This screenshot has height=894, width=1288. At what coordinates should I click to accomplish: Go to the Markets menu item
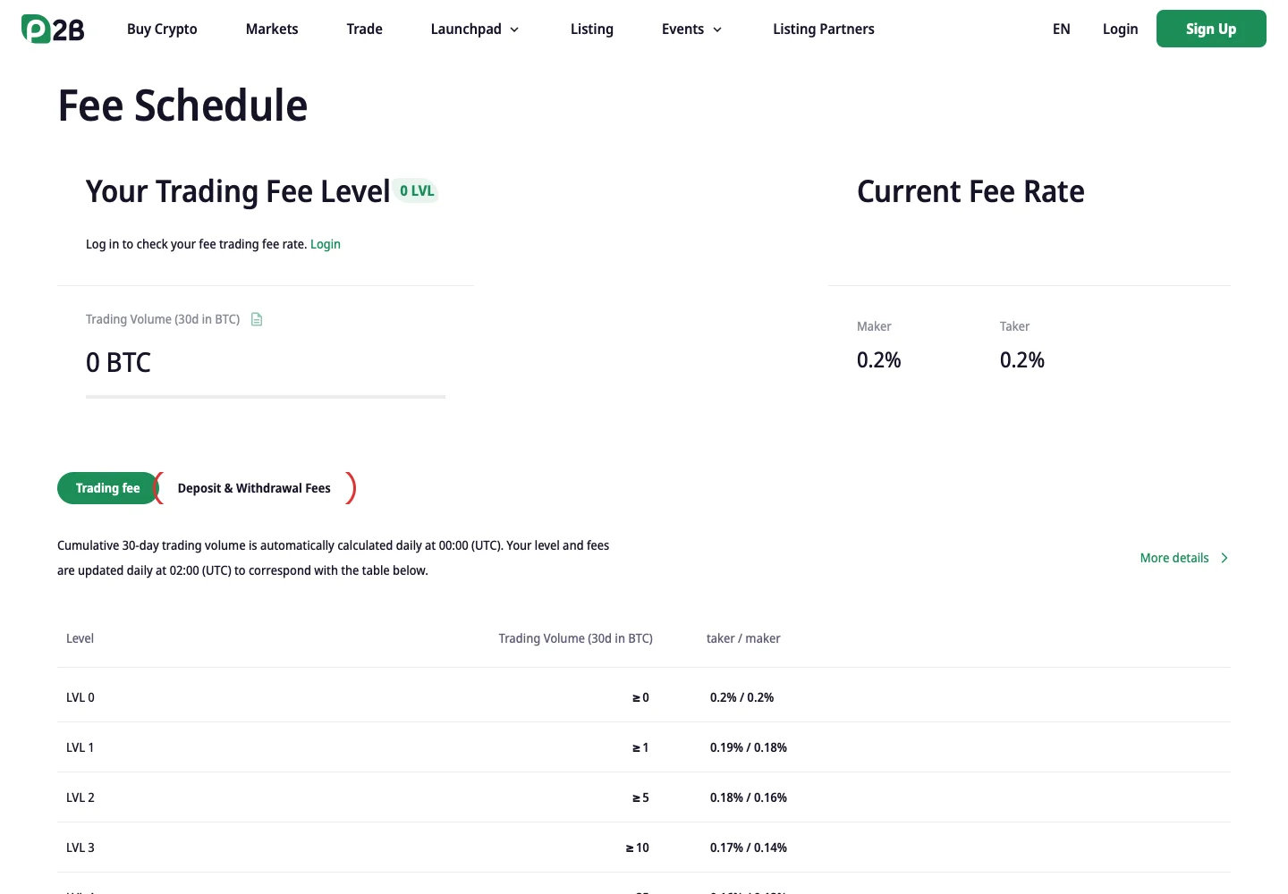point(272,29)
